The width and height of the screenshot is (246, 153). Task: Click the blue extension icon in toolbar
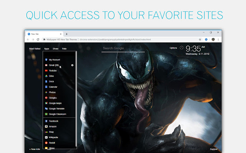pyautogui.click(x=206, y=39)
